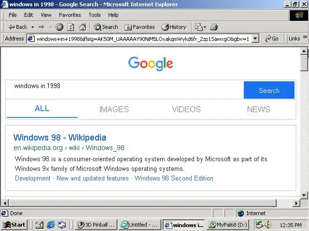Select the ALL results tab
Image resolution: width=309 pixels, height=231 pixels.
(42, 109)
